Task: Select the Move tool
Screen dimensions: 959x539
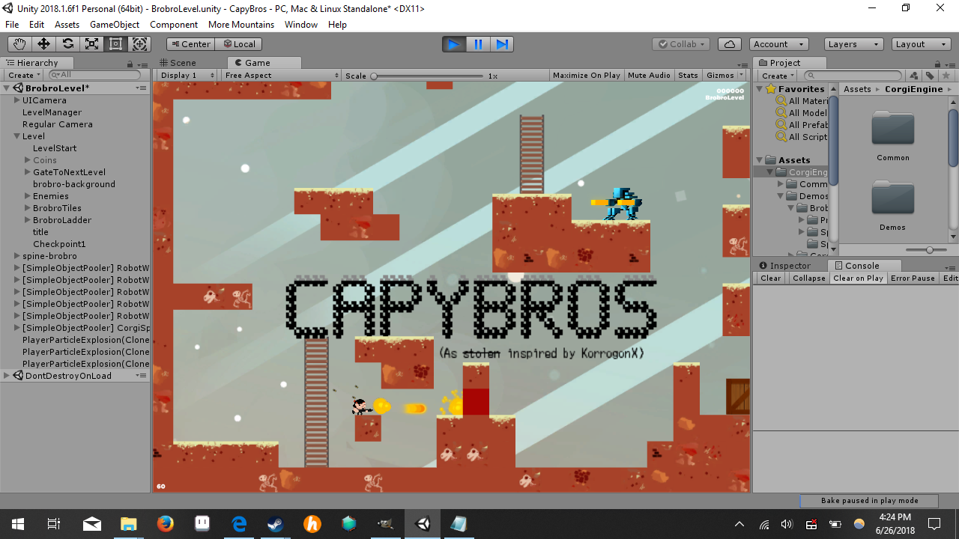Action: tap(43, 43)
